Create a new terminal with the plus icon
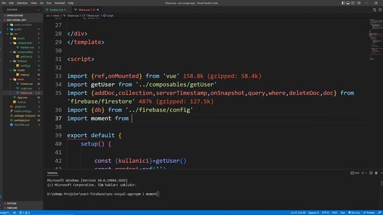Viewport: 383px width, 215px height. tap(363, 173)
